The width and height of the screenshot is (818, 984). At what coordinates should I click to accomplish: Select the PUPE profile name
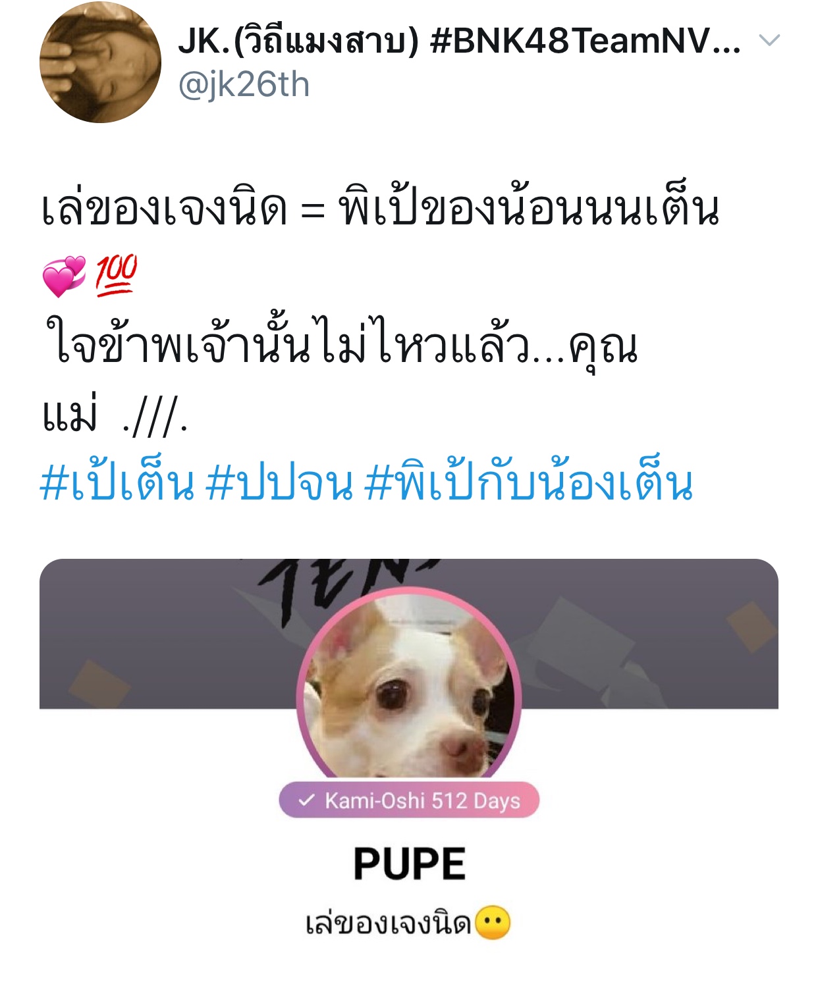coord(409,864)
